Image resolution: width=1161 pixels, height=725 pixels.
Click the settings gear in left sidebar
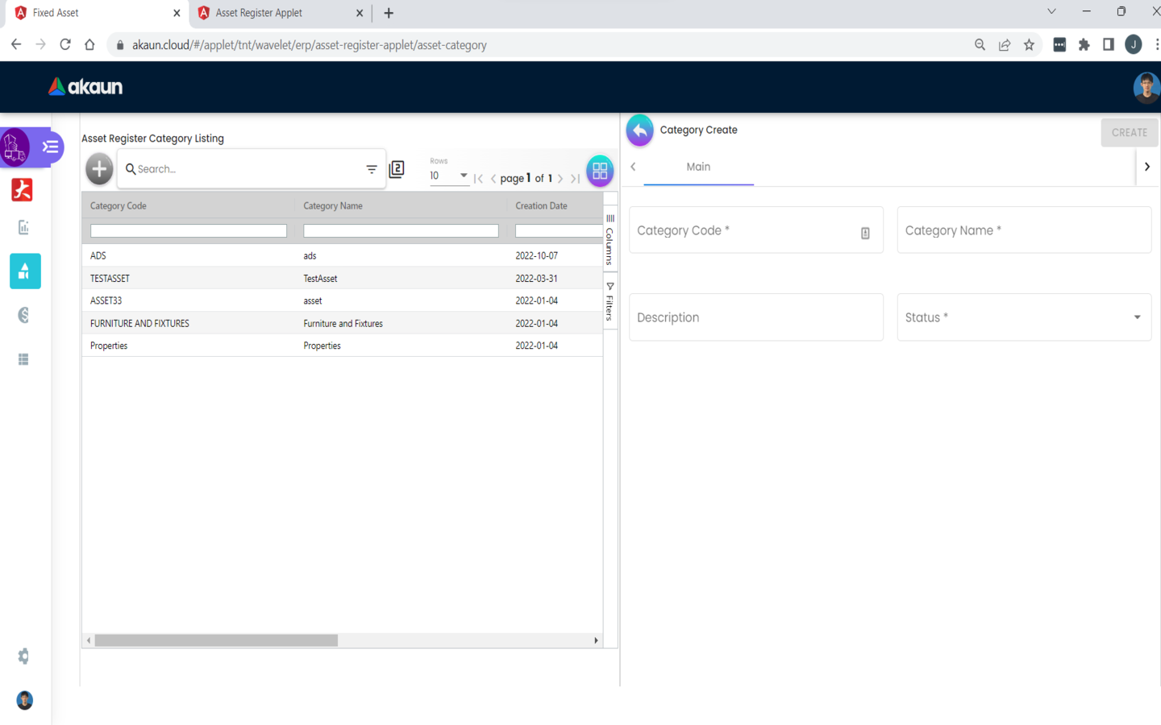pos(23,657)
